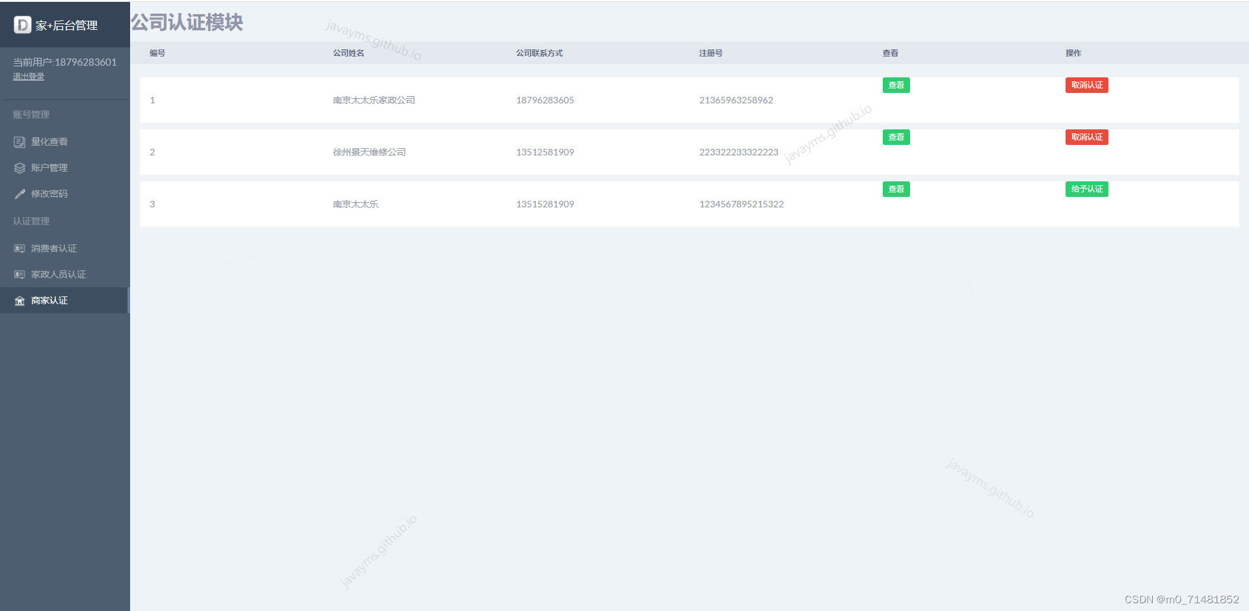Cancel certification for 徐州景天维修公司
Viewport: 1249px width, 611px height.
point(1086,137)
